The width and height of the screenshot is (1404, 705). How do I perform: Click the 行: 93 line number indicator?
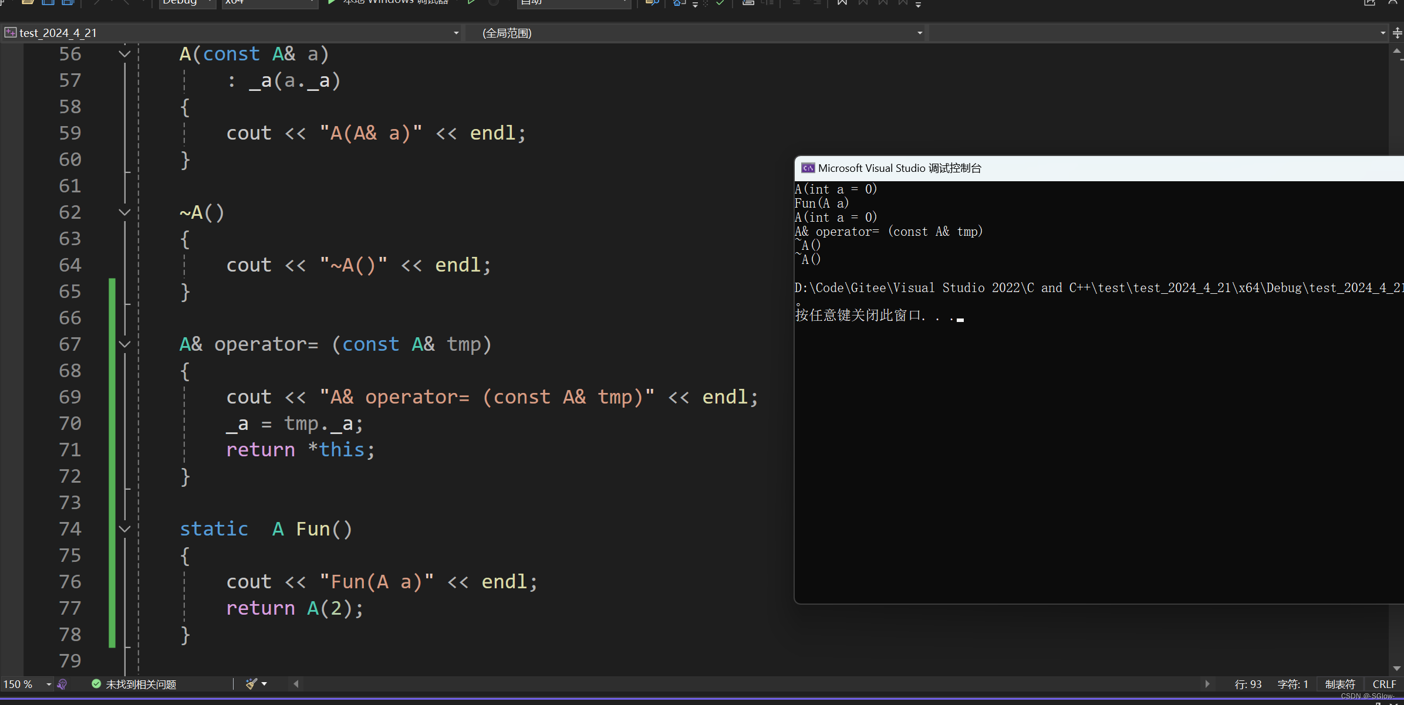click(x=1248, y=684)
